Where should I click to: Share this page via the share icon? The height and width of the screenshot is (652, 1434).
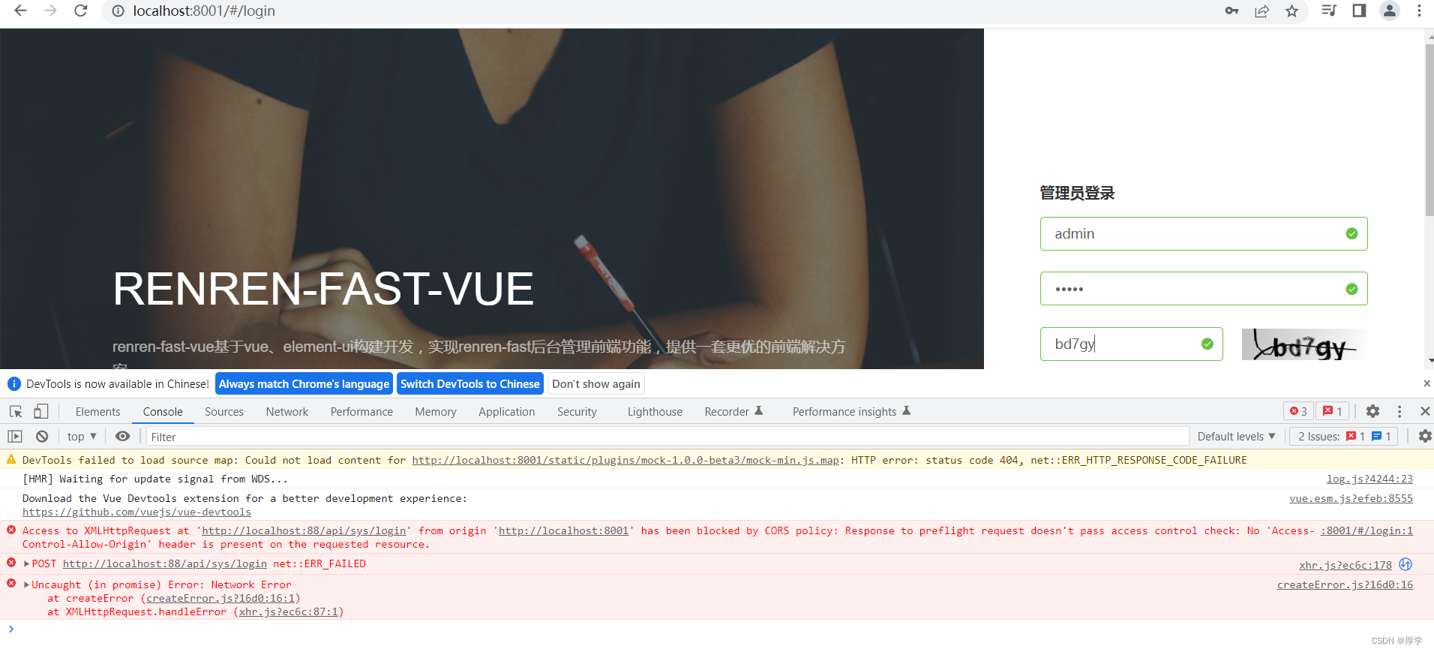(1261, 11)
